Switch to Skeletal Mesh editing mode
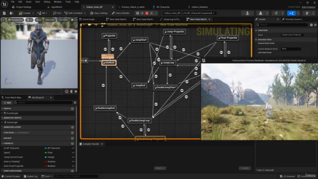 (x=260, y=13)
